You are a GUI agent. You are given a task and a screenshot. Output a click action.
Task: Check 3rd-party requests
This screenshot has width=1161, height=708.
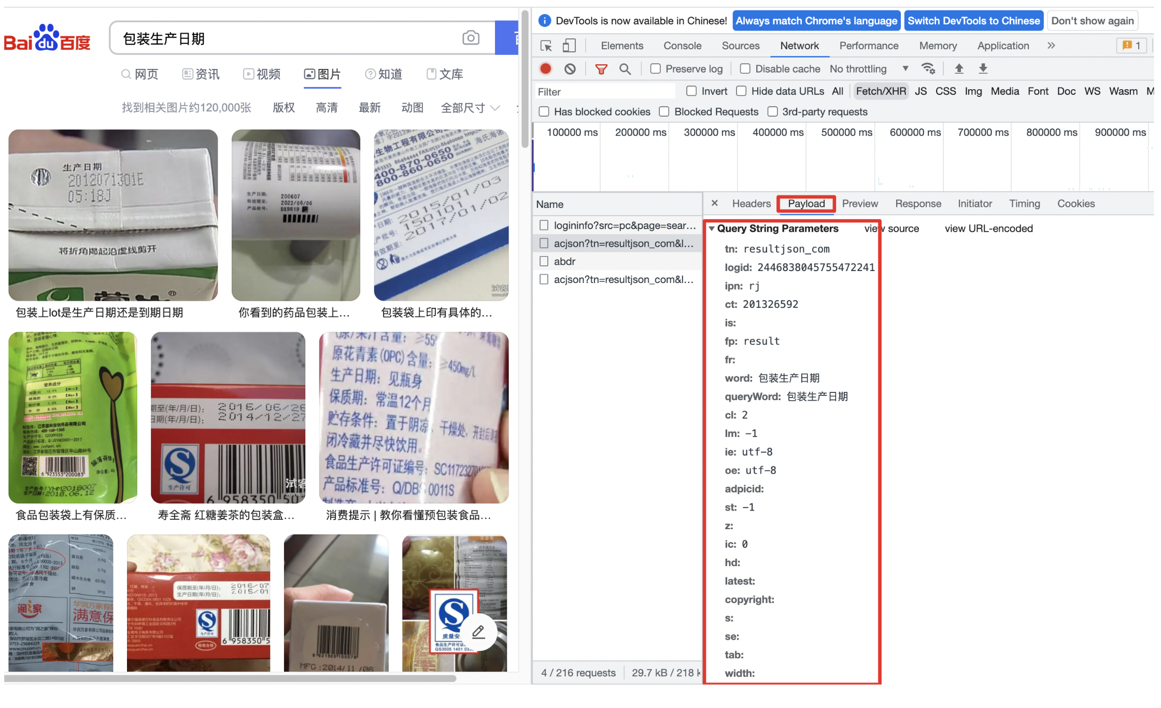[772, 111]
